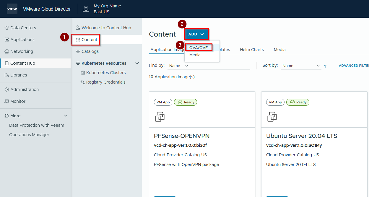Select Media from the ADD menu
The width and height of the screenshot is (369, 197).
[x=195, y=55]
